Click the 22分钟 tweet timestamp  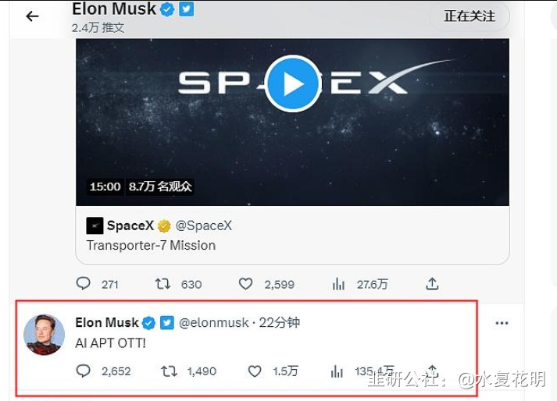tap(279, 322)
